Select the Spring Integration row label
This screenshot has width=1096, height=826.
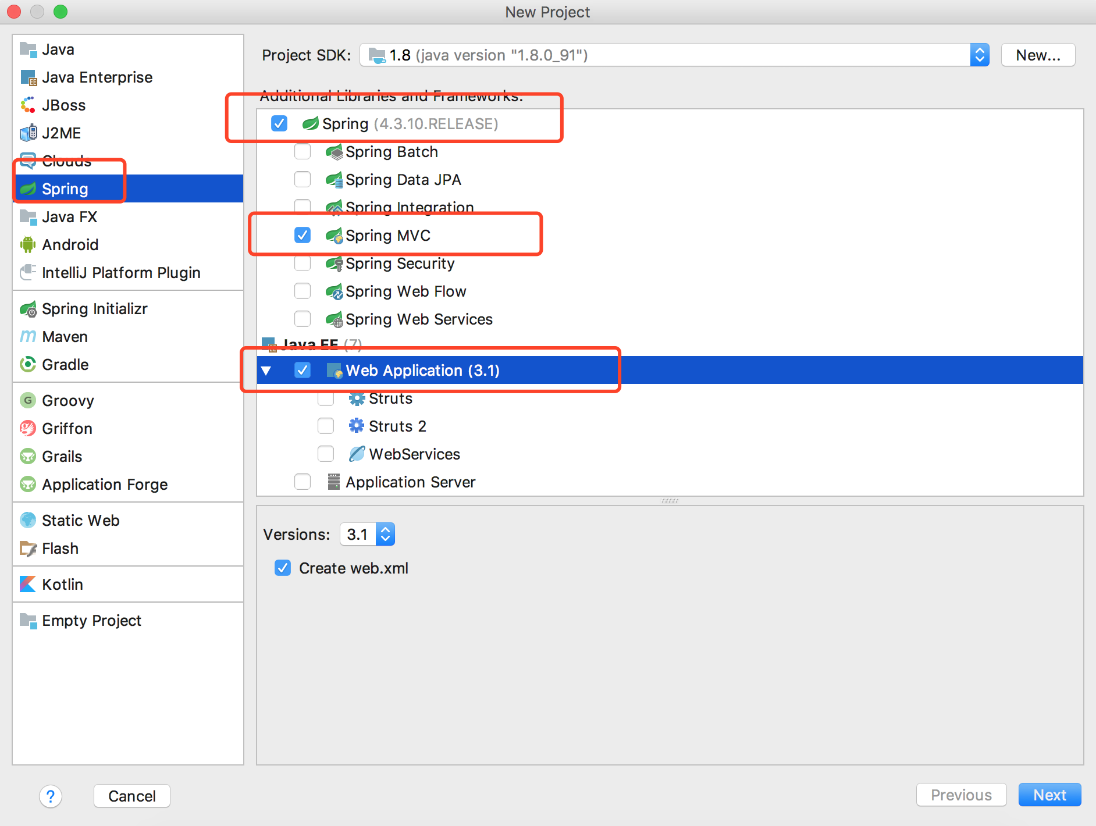point(410,208)
